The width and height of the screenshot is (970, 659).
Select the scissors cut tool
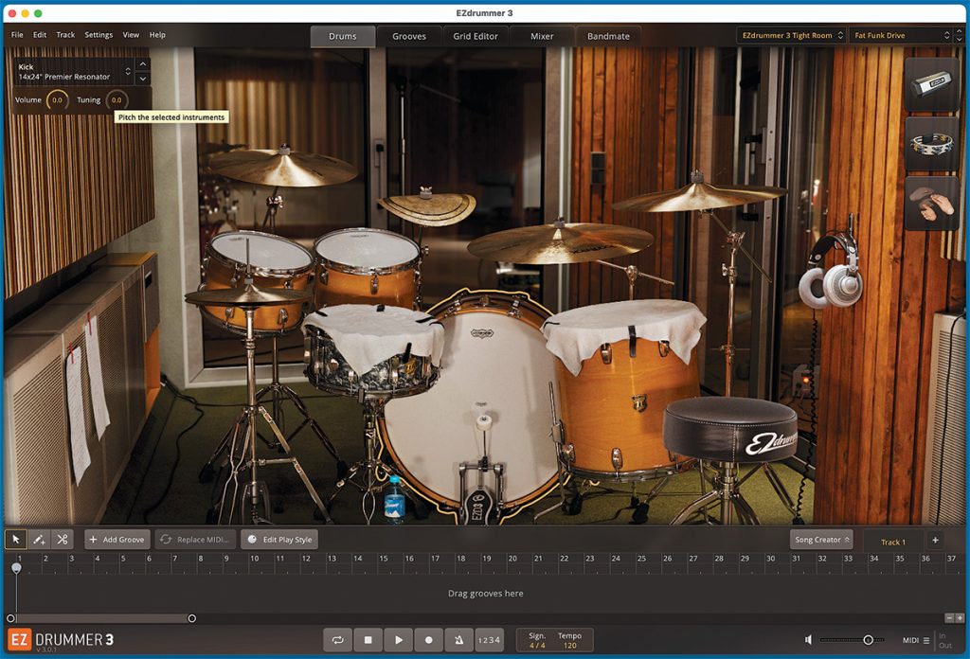pyautogui.click(x=62, y=539)
